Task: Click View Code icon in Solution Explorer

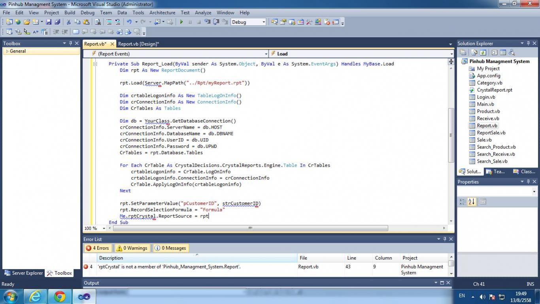Action: pos(494,52)
